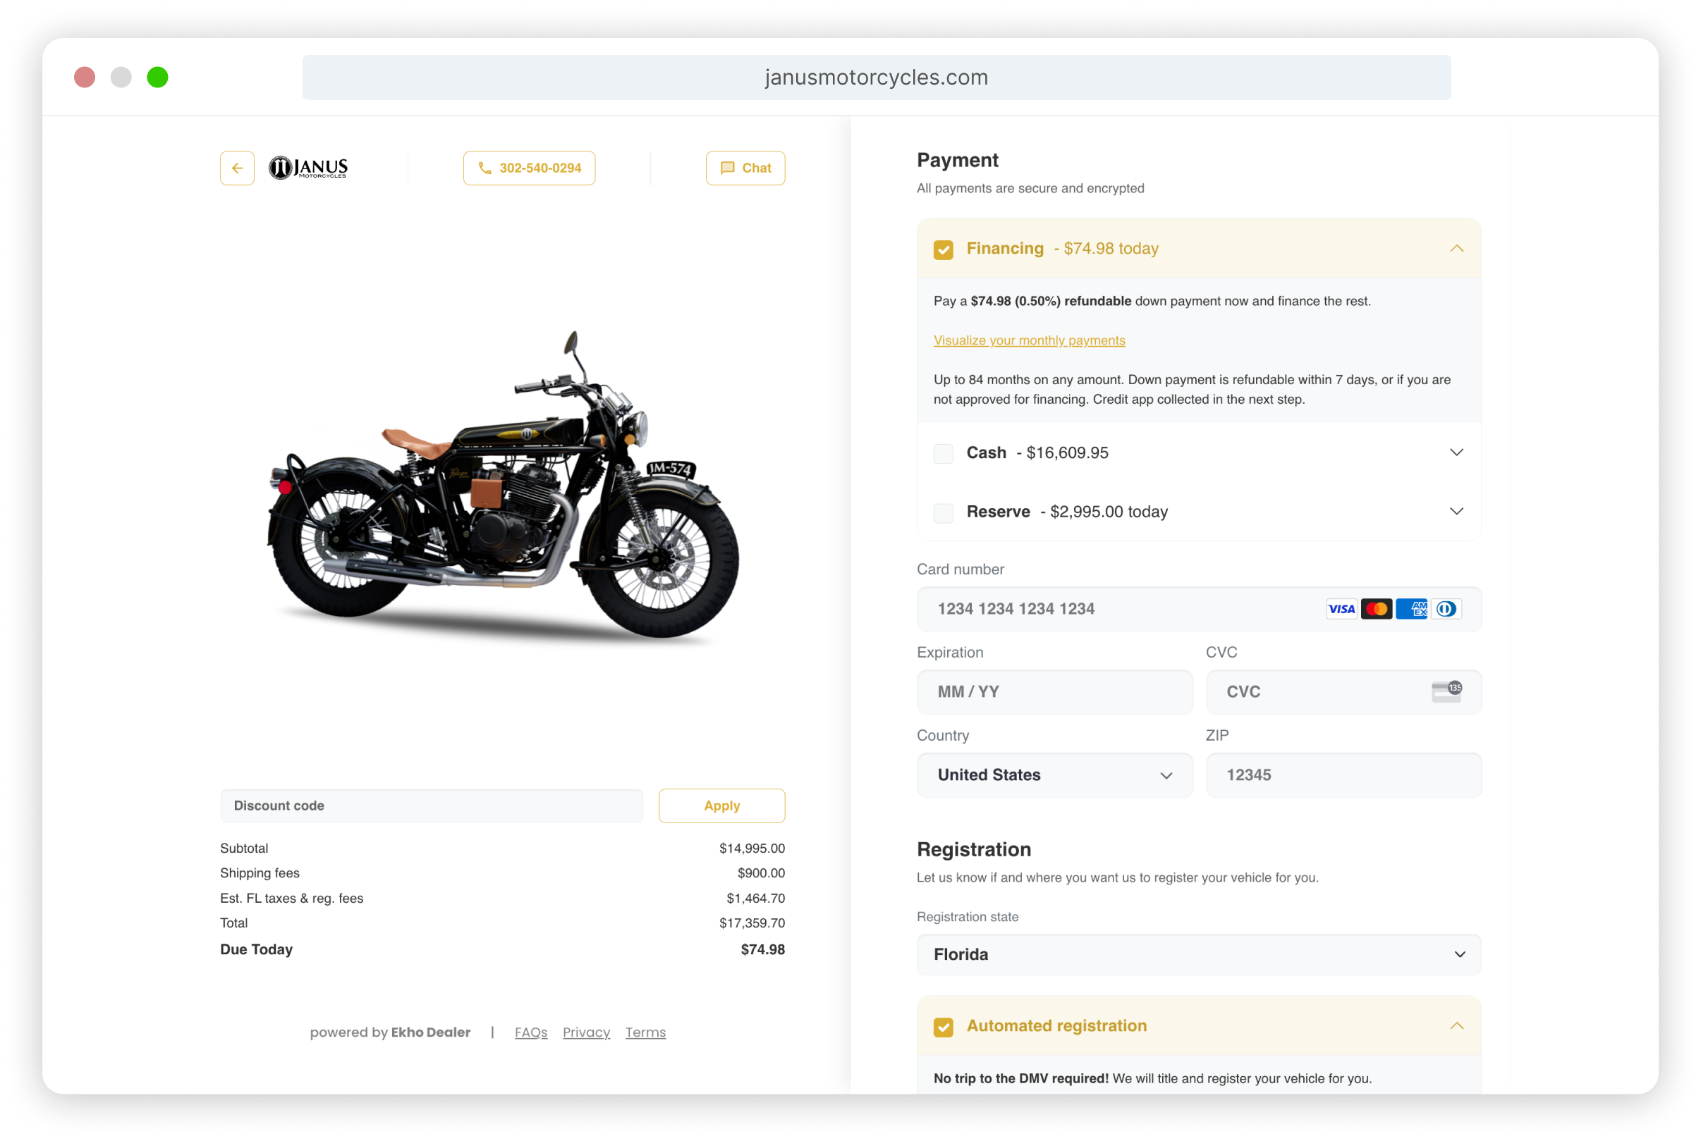Open the Chat button
Image resolution: width=1701 pixels, height=1141 pixels.
point(745,168)
